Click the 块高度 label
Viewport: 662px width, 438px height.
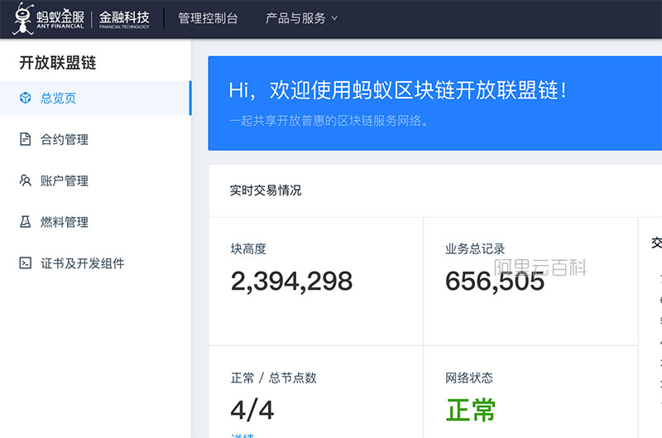[248, 248]
